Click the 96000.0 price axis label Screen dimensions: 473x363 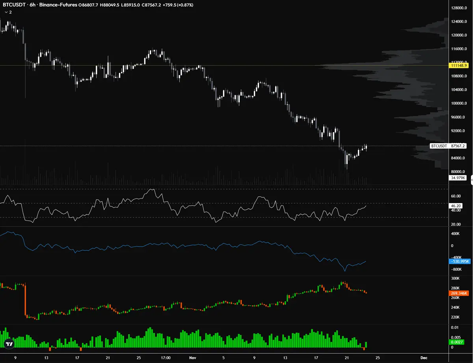click(458, 117)
